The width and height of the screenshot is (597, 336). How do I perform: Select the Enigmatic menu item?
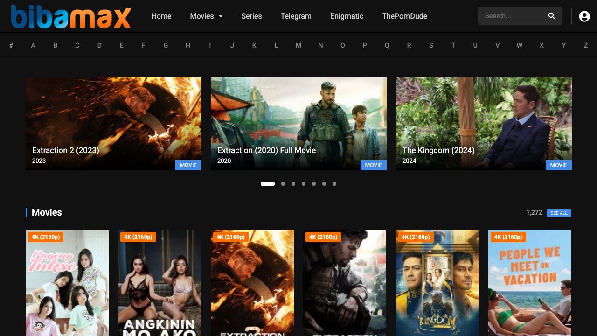(347, 16)
